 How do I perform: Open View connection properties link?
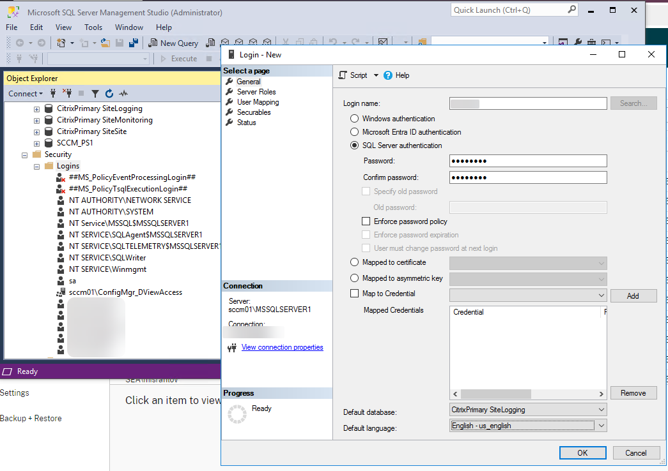(x=282, y=347)
